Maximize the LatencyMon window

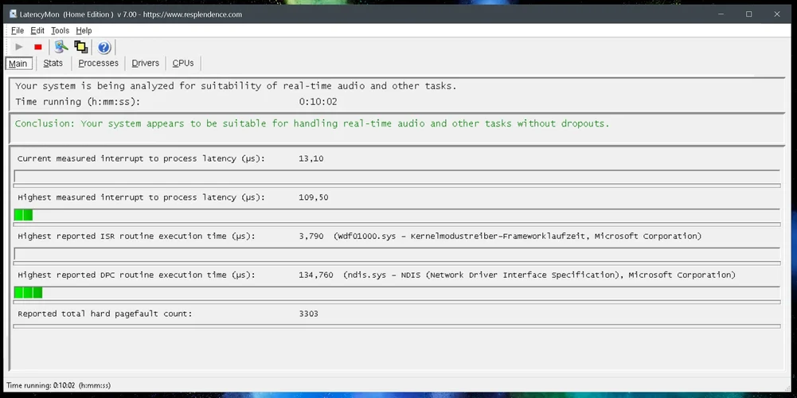748,14
